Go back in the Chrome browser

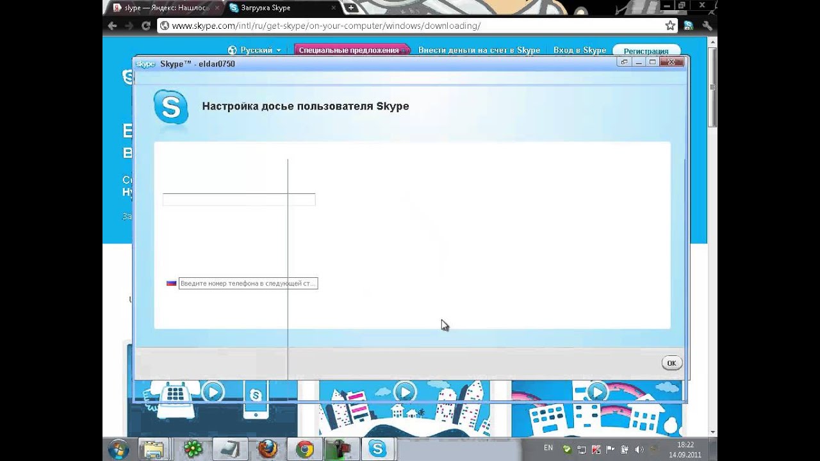click(x=113, y=26)
